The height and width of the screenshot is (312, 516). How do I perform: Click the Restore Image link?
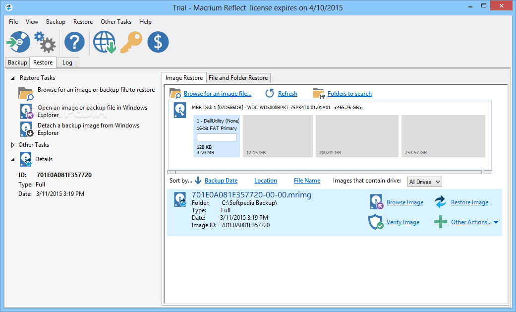469,202
